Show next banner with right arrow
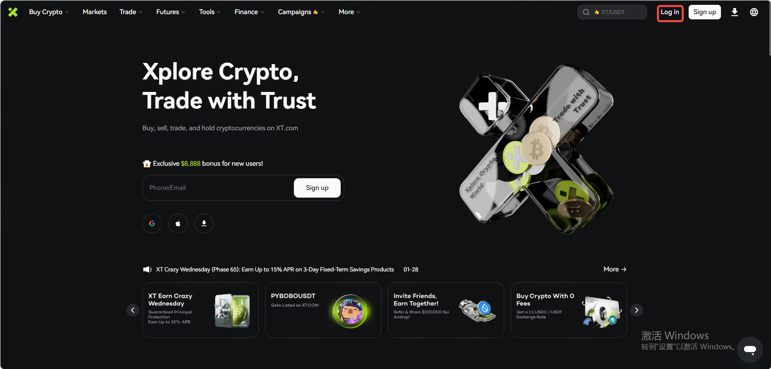This screenshot has width=771, height=369. click(637, 310)
